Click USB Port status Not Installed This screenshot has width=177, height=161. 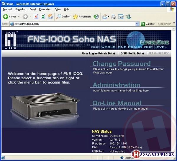click(117, 151)
